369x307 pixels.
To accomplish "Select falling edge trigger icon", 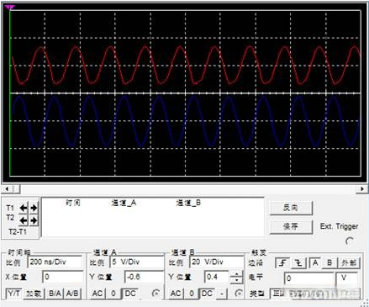I will (x=299, y=263).
